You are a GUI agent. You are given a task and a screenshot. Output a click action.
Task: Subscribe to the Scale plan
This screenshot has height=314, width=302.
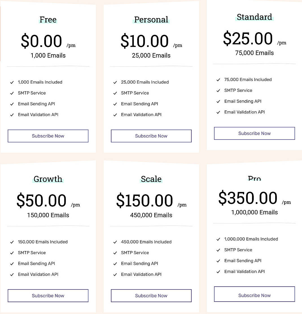(151, 296)
